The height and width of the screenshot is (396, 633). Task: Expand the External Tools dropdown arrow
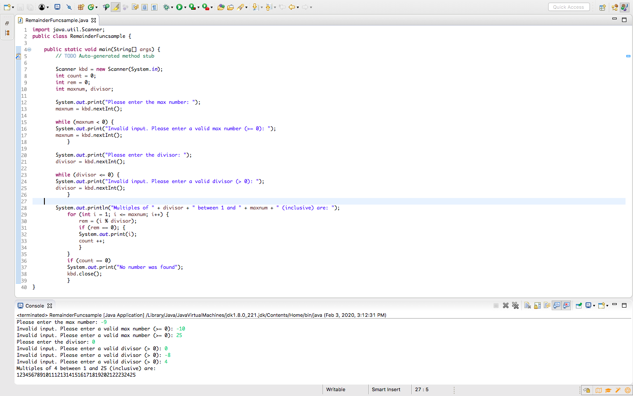(211, 7)
